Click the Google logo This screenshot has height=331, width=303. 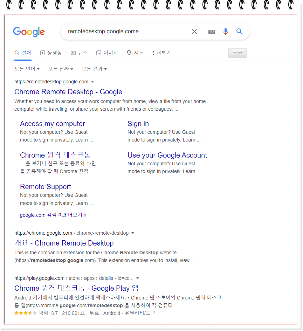coord(29,32)
